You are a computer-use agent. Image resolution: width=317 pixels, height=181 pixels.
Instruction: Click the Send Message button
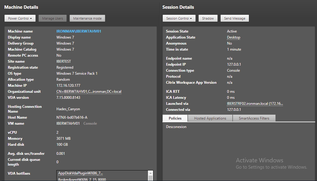coord(234,18)
